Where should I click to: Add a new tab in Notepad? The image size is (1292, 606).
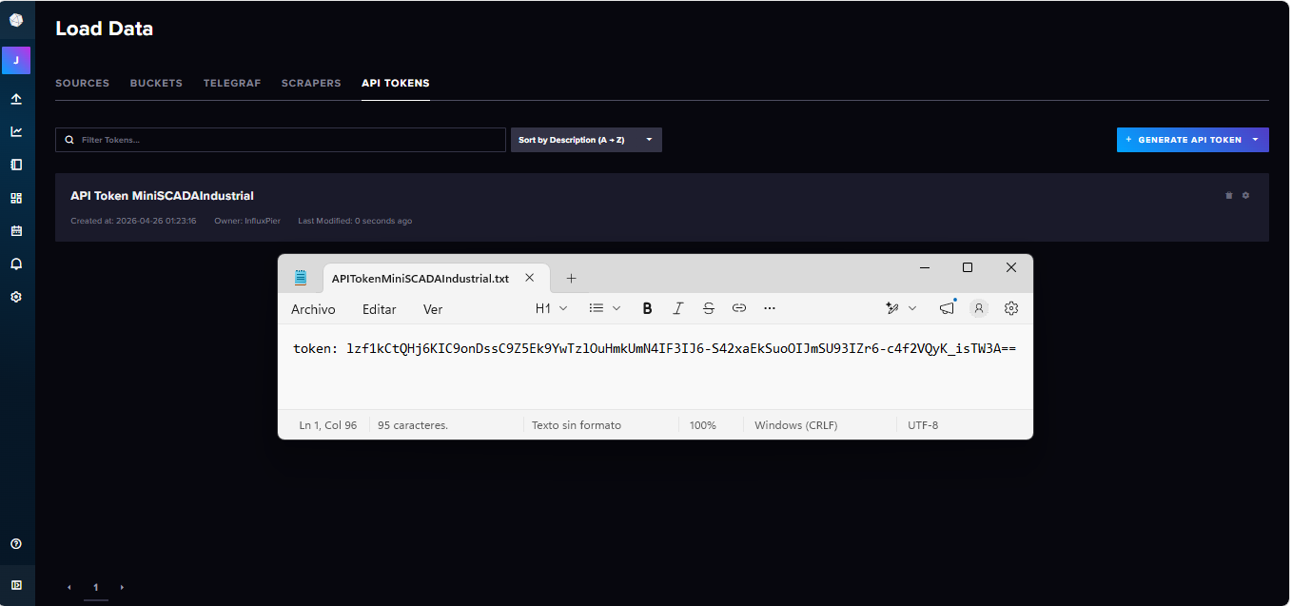click(x=571, y=279)
